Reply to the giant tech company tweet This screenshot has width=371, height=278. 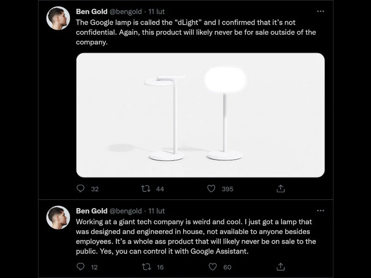81,266
